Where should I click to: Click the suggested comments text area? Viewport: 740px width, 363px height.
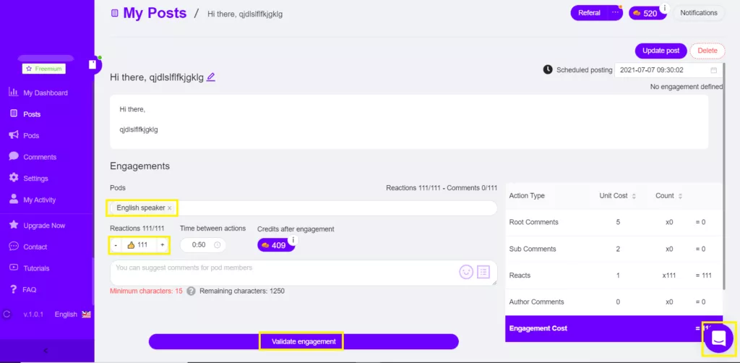304,273
